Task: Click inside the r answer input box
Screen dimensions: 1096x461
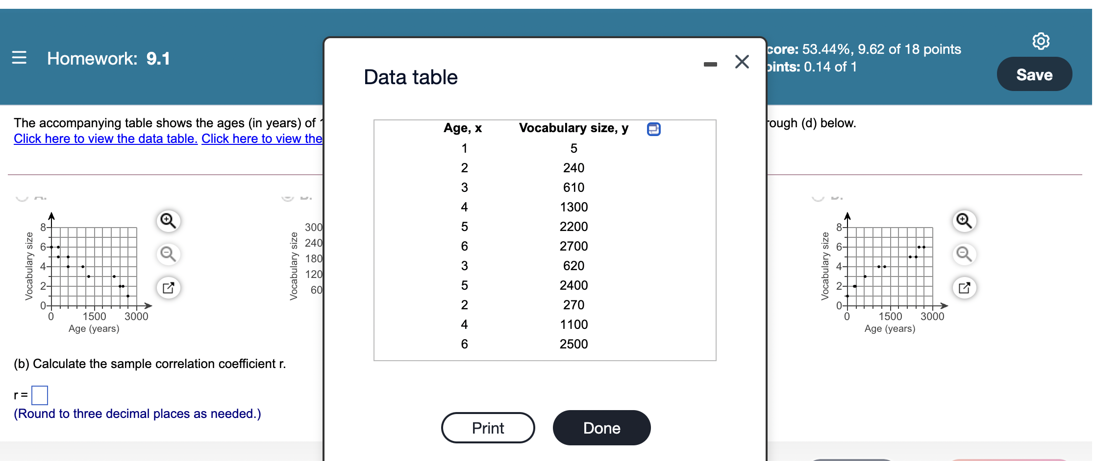Action: point(39,394)
